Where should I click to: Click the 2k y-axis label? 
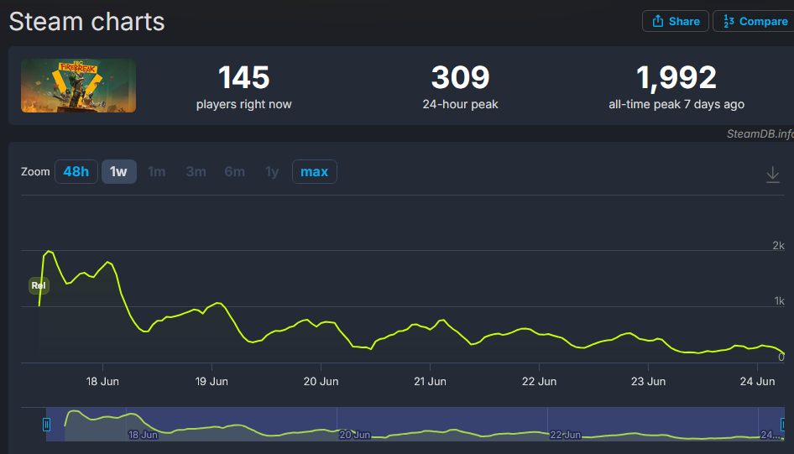point(778,246)
